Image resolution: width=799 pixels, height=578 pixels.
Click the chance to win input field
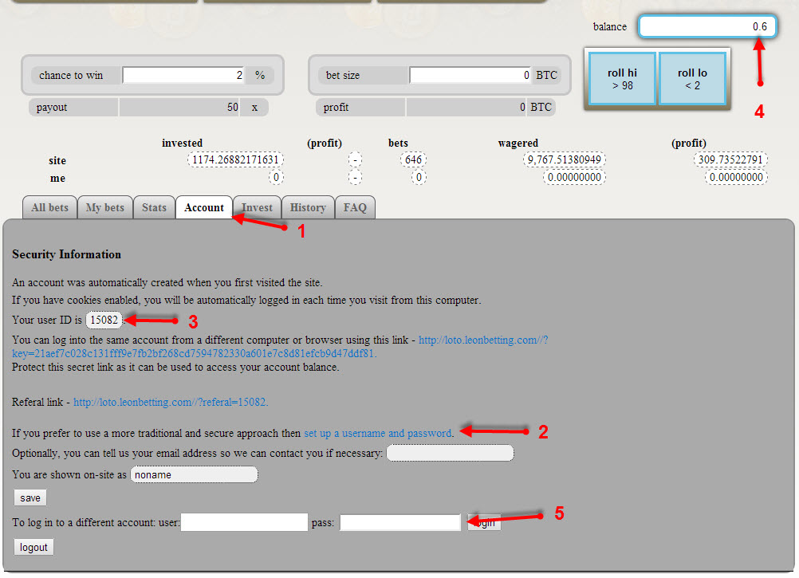pyautogui.click(x=183, y=75)
